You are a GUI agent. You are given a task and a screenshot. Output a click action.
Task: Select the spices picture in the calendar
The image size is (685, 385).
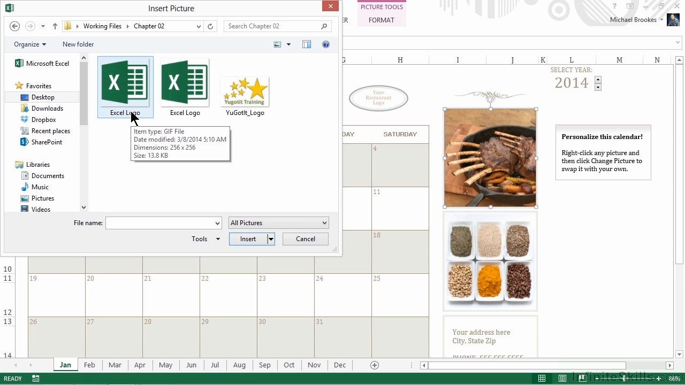[490, 261]
